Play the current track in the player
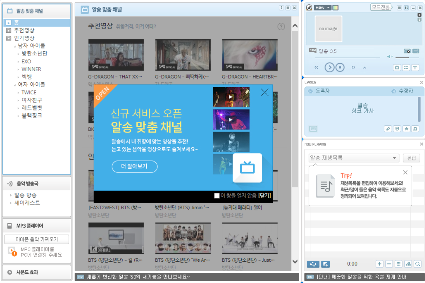This screenshot has width=425, height=283. (330, 67)
